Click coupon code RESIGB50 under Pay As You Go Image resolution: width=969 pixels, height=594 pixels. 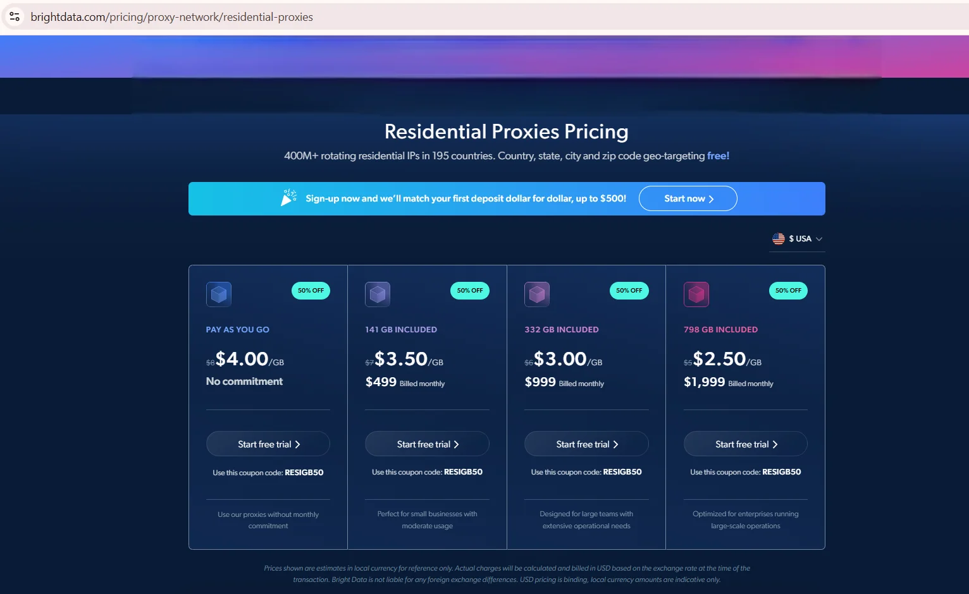click(304, 473)
